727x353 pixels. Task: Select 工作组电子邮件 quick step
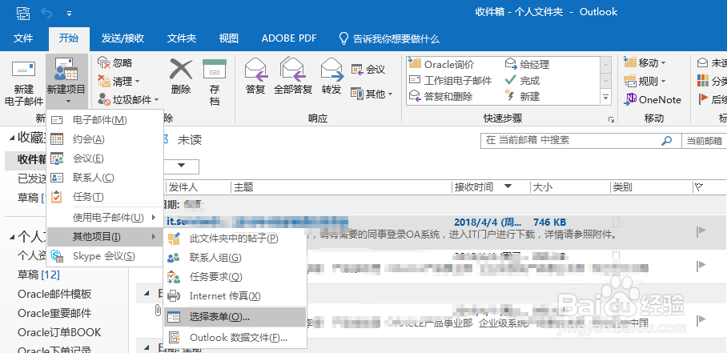(450, 81)
